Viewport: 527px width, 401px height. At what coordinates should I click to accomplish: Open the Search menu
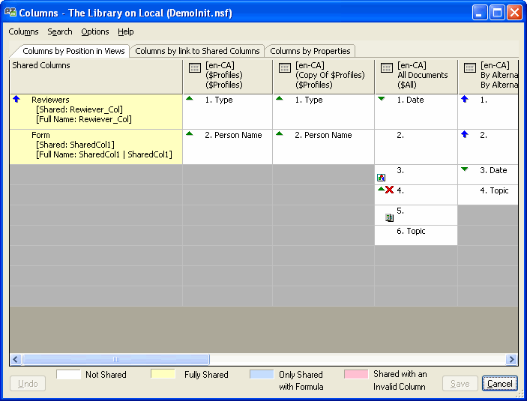pos(60,31)
